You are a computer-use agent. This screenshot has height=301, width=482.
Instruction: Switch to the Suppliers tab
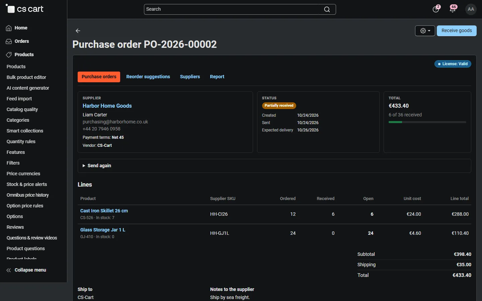click(190, 77)
